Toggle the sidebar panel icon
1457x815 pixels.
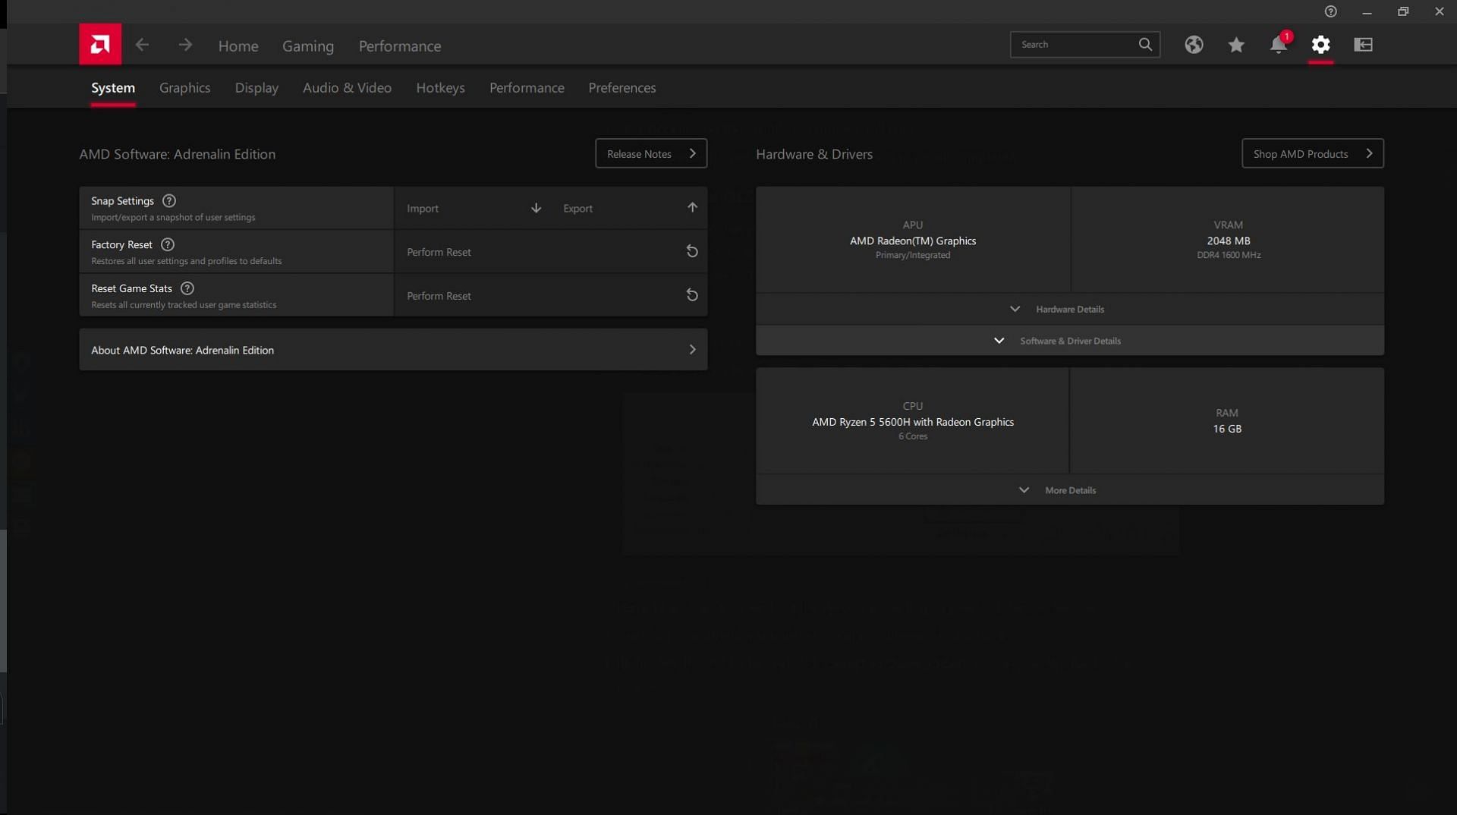(x=1364, y=45)
